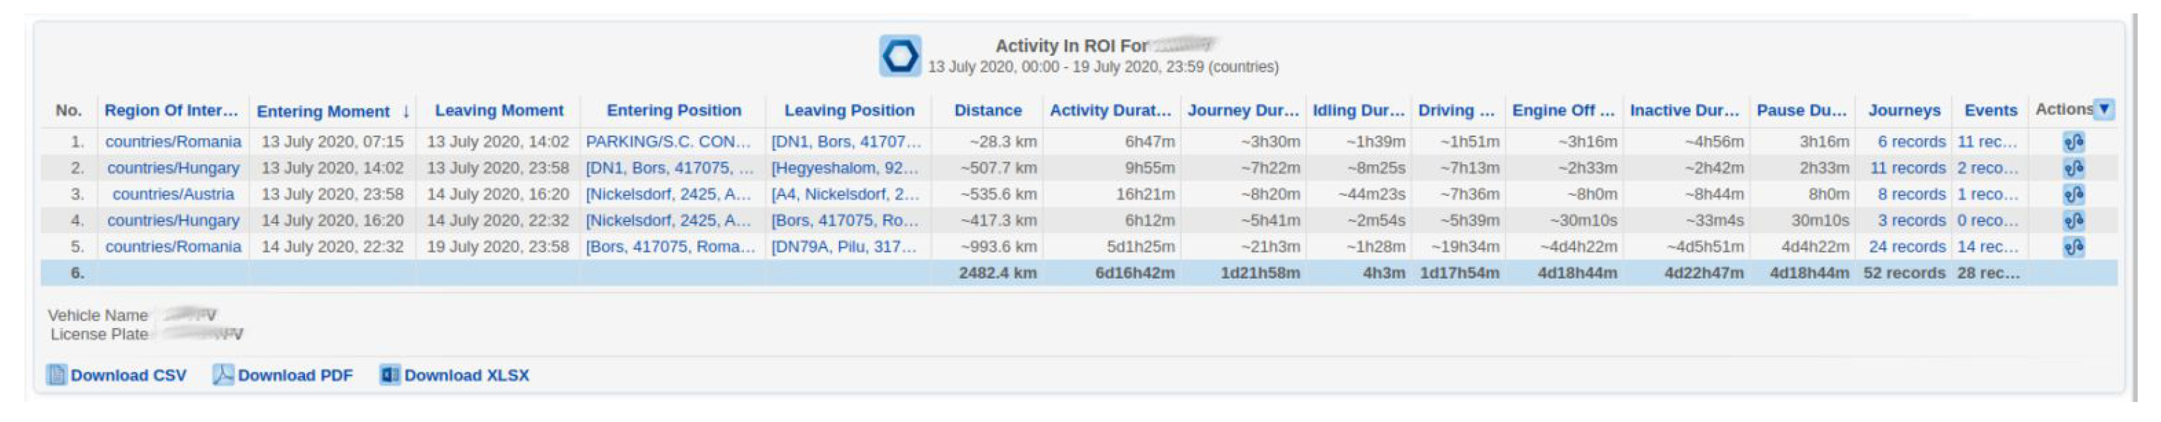
Task: Open the countries/Austria region link
Action: (173, 194)
